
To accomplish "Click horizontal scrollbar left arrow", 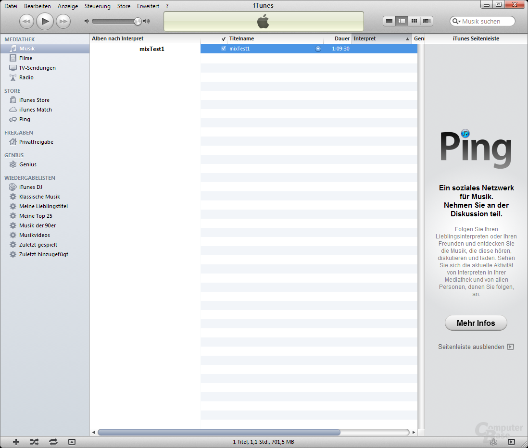I will [x=93, y=432].
